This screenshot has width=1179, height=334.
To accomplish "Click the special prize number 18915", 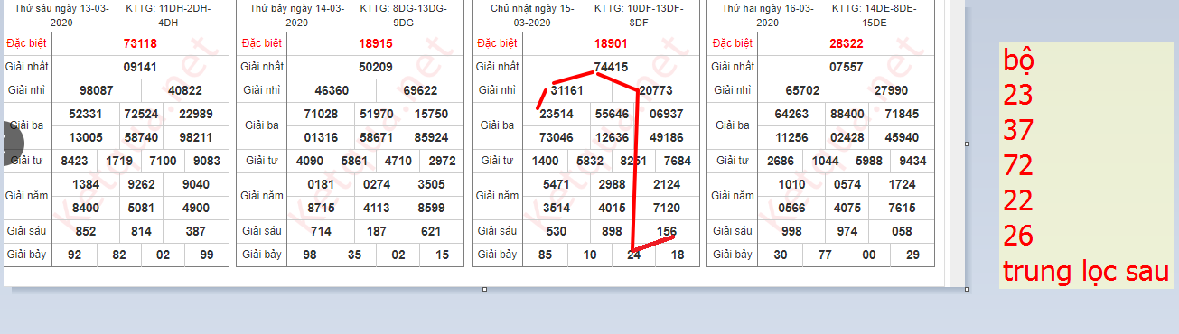I will tap(375, 43).
